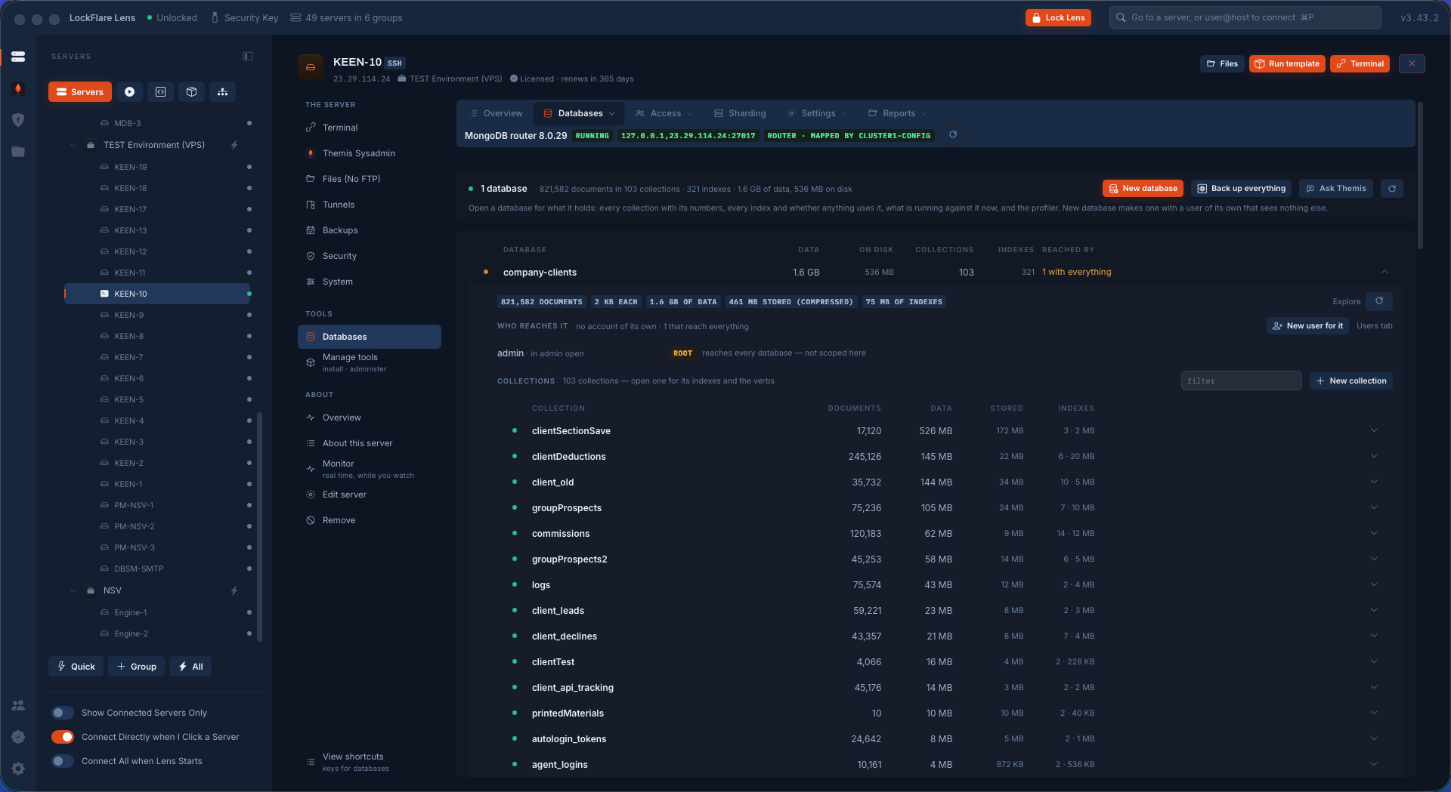Click the Lock Lens button
The width and height of the screenshot is (1451, 792).
[1058, 17]
